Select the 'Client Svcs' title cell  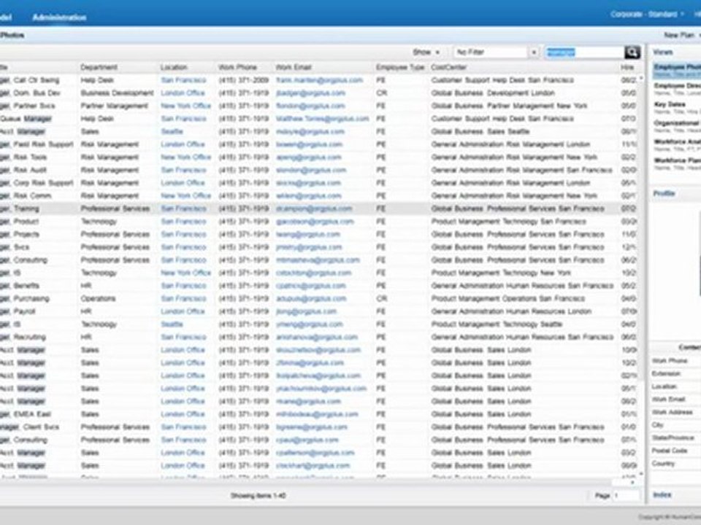pyautogui.click(x=29, y=427)
